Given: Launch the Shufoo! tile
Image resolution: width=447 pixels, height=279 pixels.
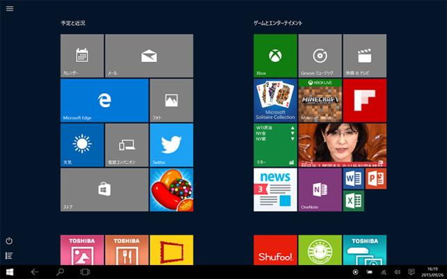Looking at the screenshot, I should tap(276, 250).
